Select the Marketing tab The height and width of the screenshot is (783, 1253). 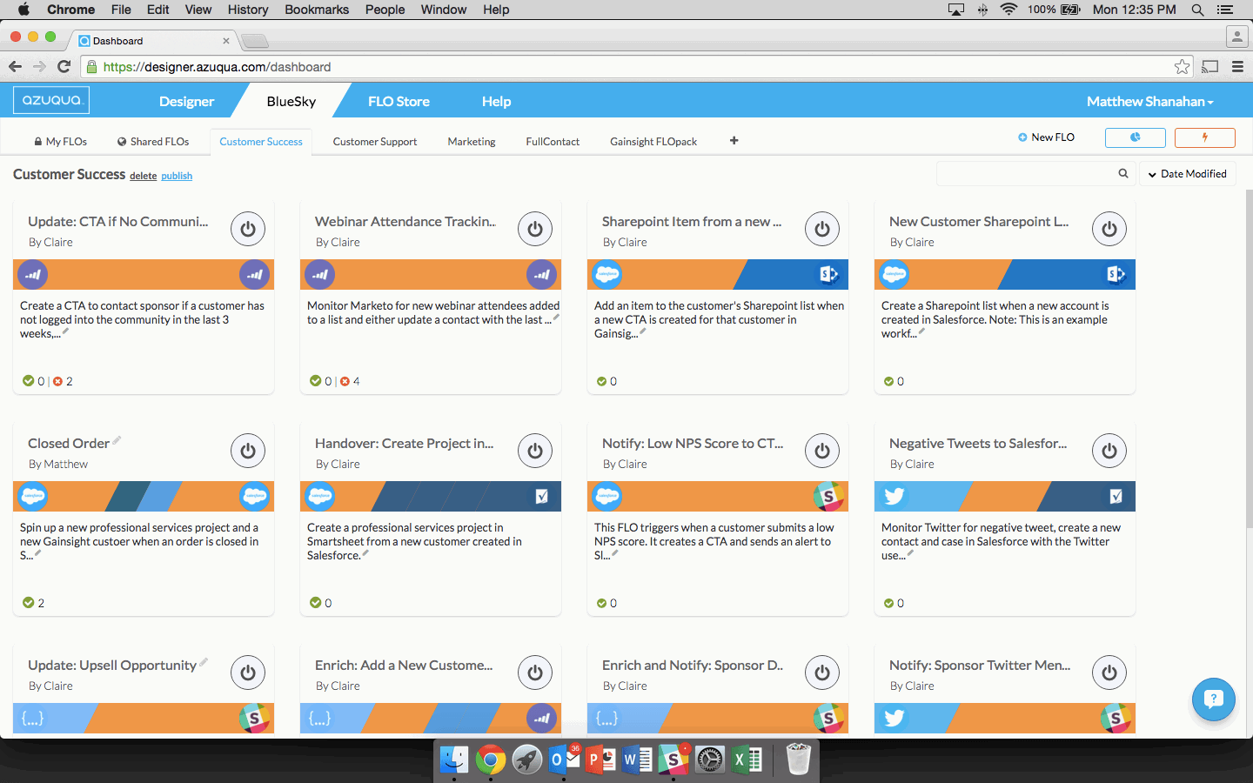click(472, 141)
